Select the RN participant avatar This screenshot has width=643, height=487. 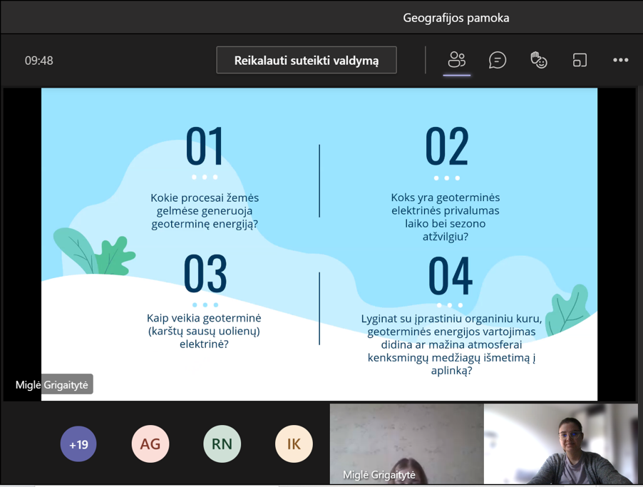222,444
